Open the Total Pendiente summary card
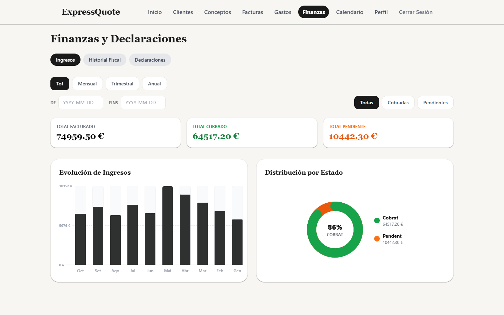This screenshot has width=504, height=315. point(388,133)
